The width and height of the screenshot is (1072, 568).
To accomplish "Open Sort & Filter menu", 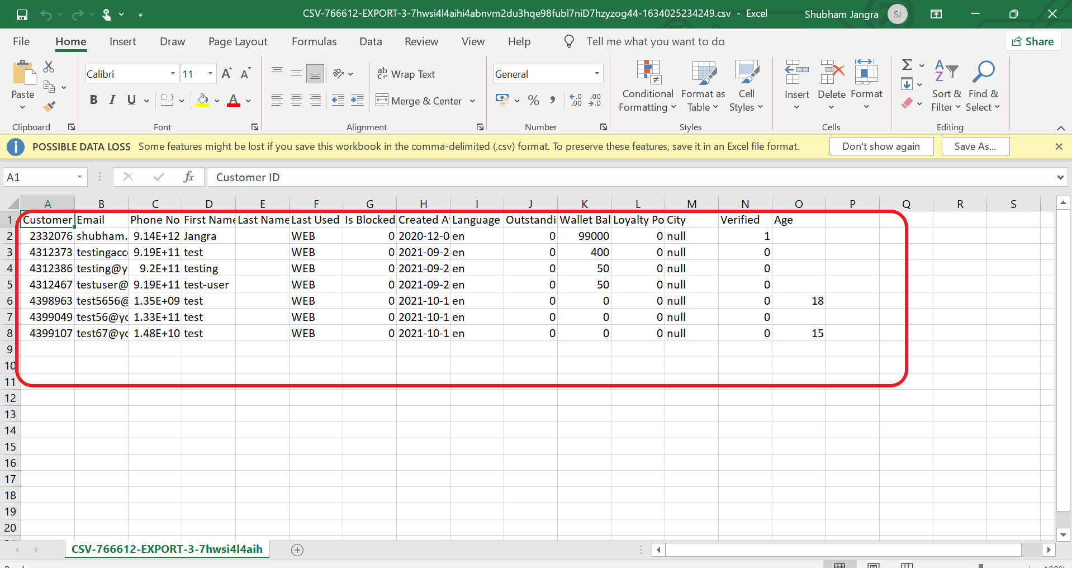I will point(946,86).
